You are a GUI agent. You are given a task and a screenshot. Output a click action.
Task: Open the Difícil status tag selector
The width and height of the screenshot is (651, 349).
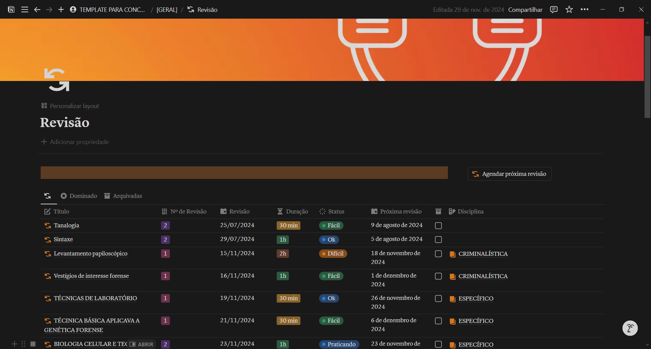[x=333, y=253]
